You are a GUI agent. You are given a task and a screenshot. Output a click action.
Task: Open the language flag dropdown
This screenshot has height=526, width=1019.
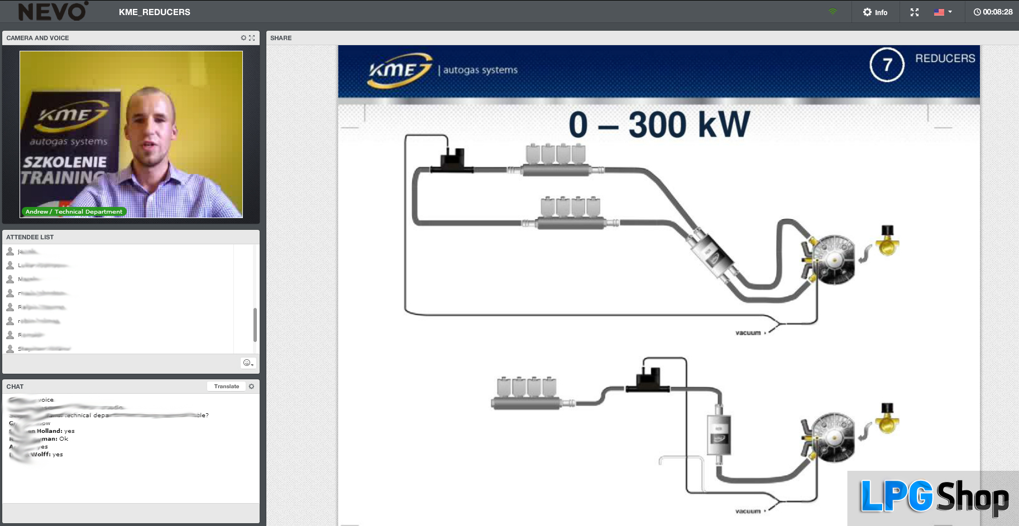tap(943, 12)
